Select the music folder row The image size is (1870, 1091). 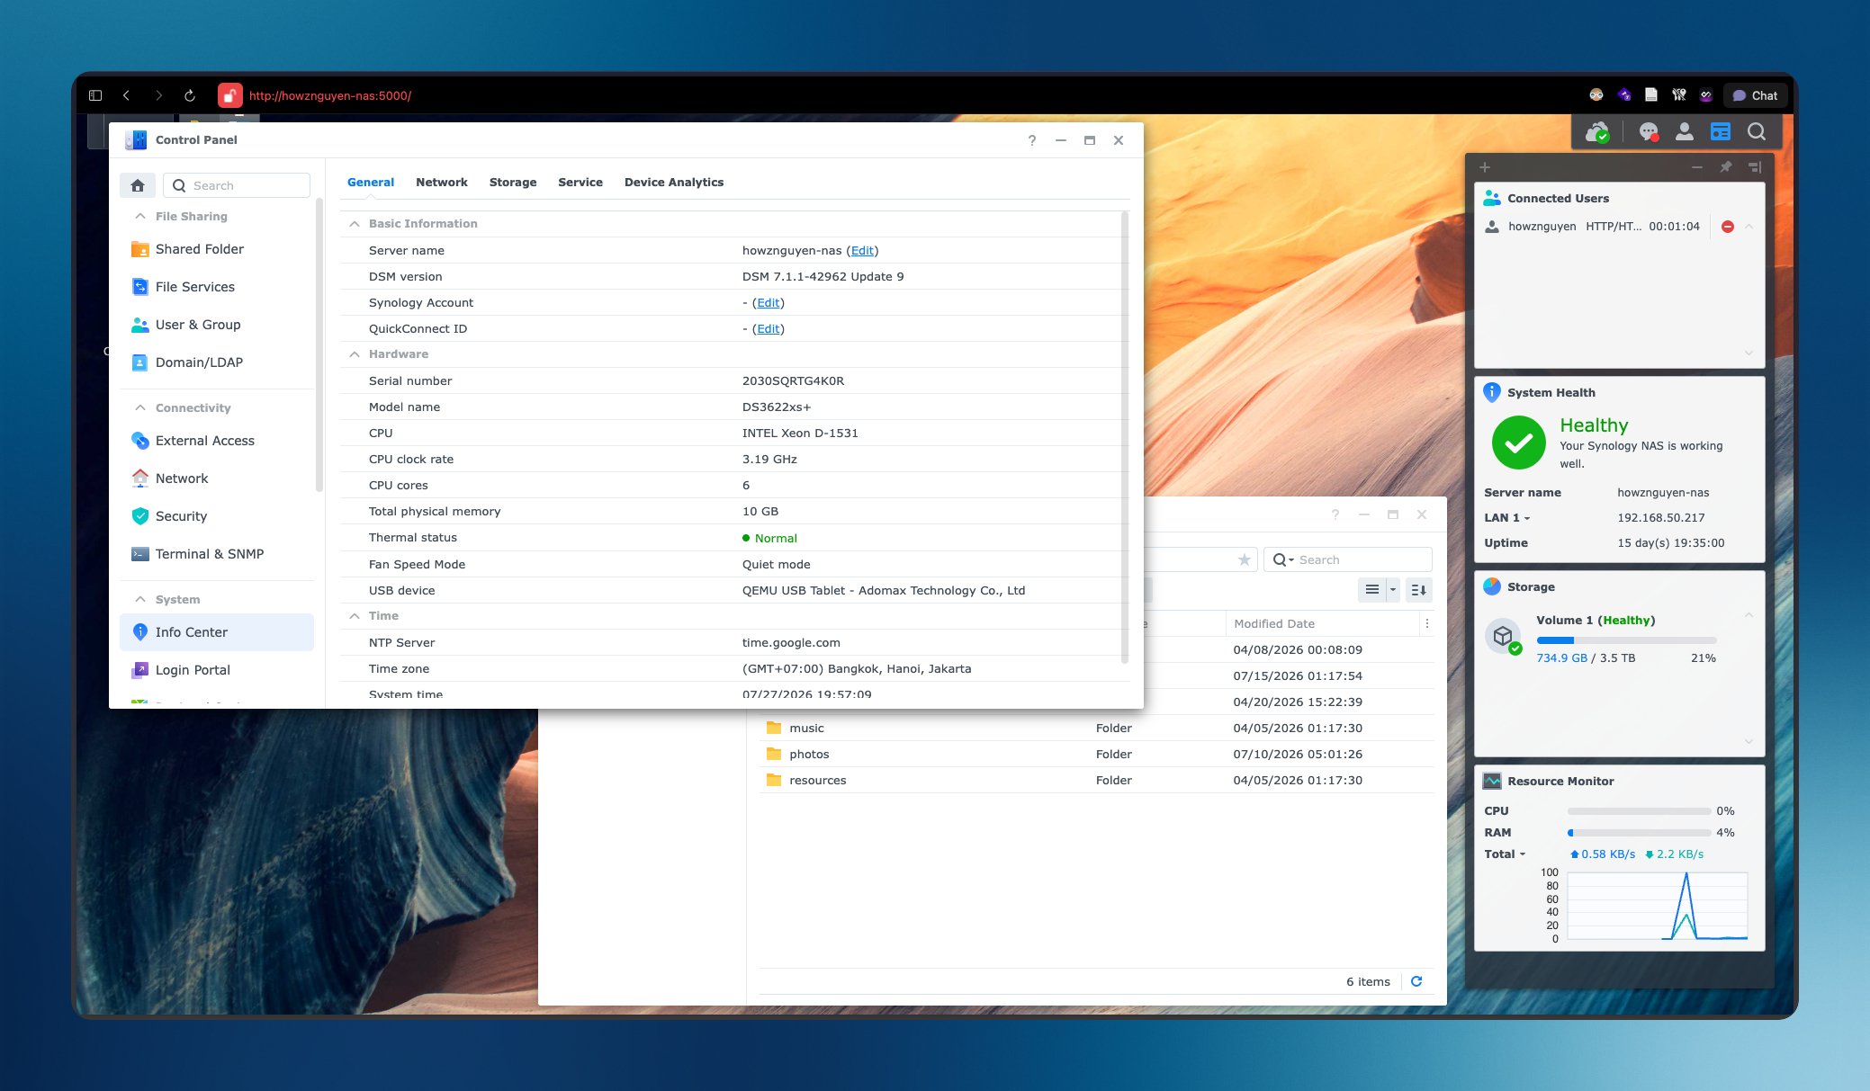click(x=1097, y=729)
